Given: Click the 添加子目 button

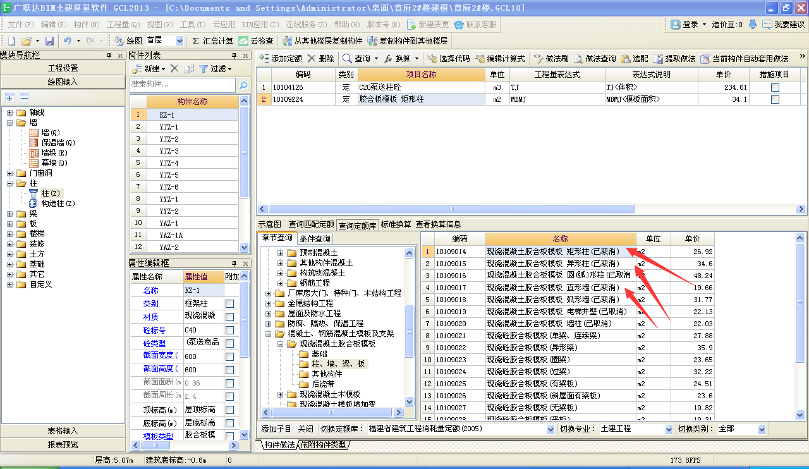Looking at the screenshot, I should 276,429.
